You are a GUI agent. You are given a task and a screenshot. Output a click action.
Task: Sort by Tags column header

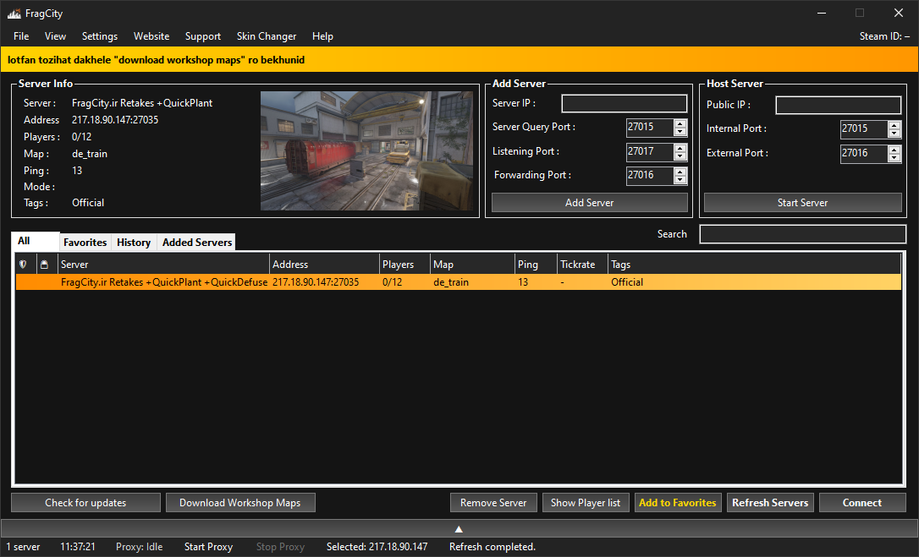(754, 265)
